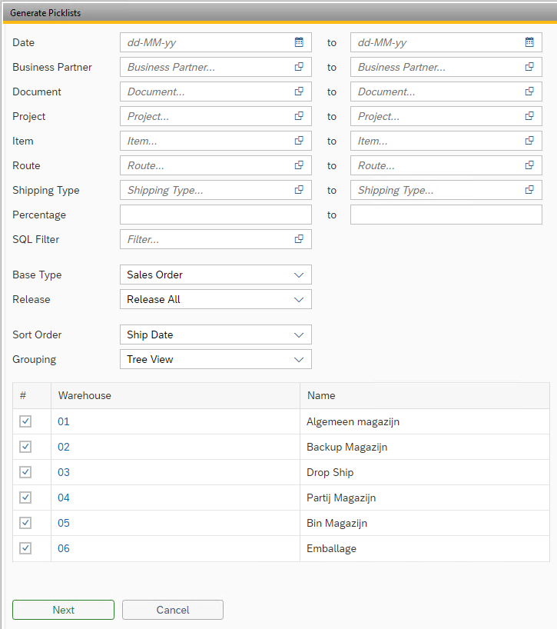Click the lookup icon in second Item field
The image size is (557, 629).
pyautogui.click(x=529, y=141)
